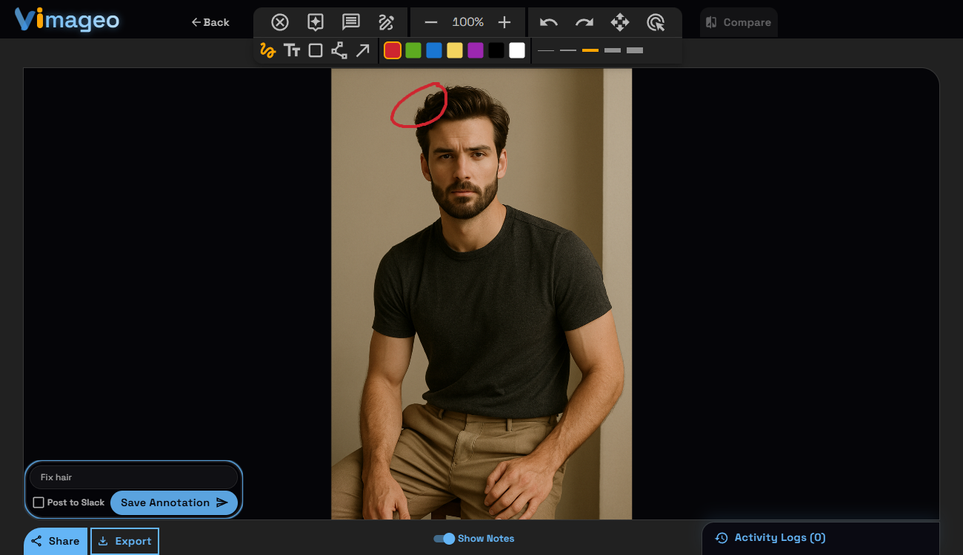Choose the freehand squiggle draw tool

click(268, 50)
